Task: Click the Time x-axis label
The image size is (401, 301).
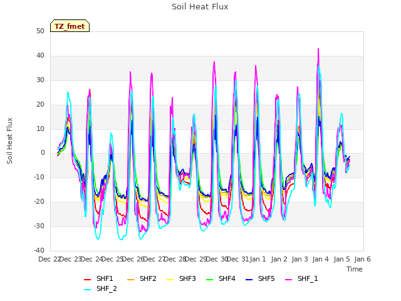Action: (x=355, y=269)
